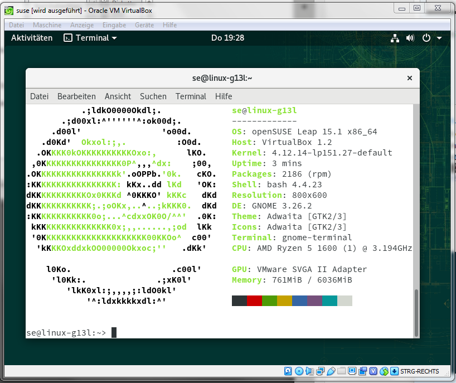Click the terminal prompt se@linux-g13l:~>
The image size is (456, 383).
tap(66, 333)
